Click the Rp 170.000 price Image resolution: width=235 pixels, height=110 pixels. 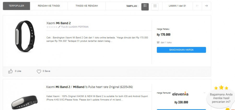click(163, 35)
